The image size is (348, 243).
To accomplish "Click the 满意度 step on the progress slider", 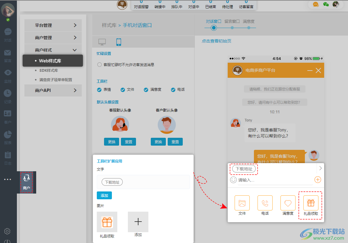I will pos(248,27).
